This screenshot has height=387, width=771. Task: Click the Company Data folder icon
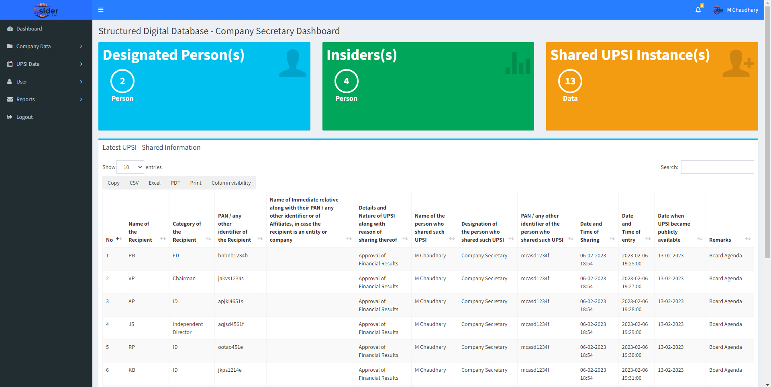coord(10,47)
